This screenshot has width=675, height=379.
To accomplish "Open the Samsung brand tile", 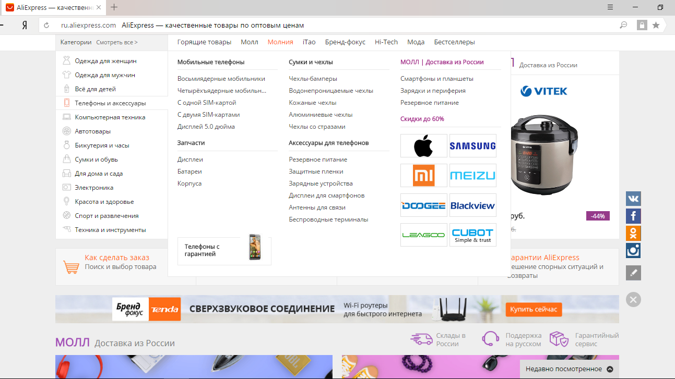I will [x=473, y=146].
